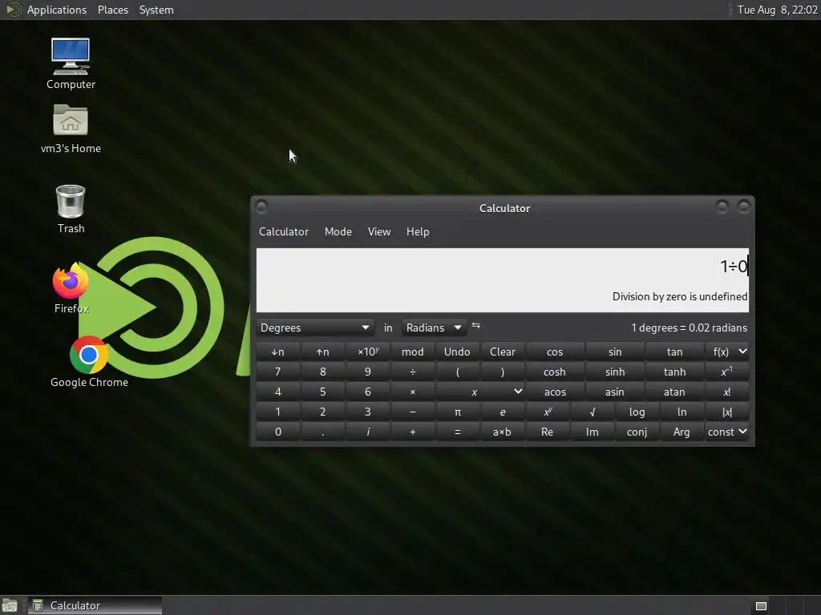
Task: Click the imaginary unit i key
Action: tap(367, 432)
